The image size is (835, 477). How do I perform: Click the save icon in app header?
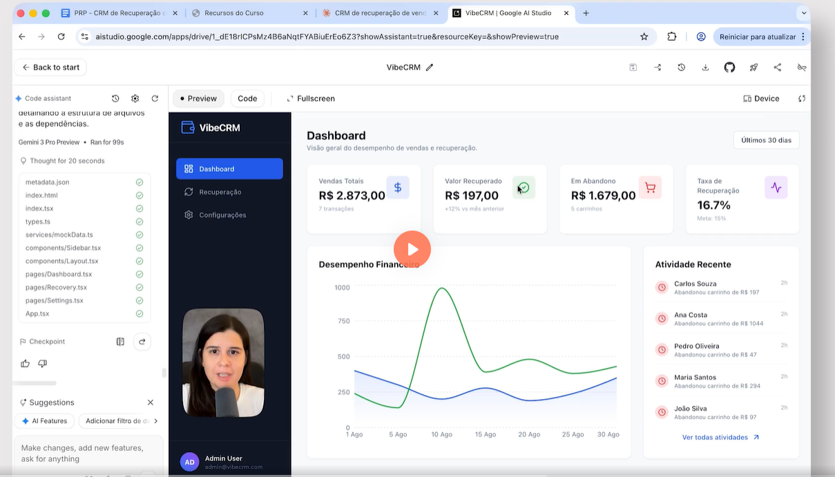point(633,67)
